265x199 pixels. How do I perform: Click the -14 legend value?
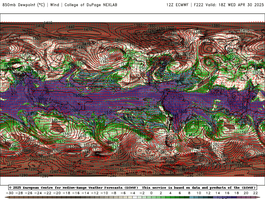pyautogui.click(x=85, y=193)
